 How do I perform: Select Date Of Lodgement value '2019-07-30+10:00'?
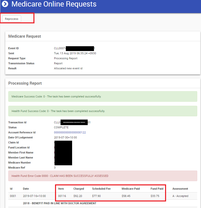tap(65, 137)
